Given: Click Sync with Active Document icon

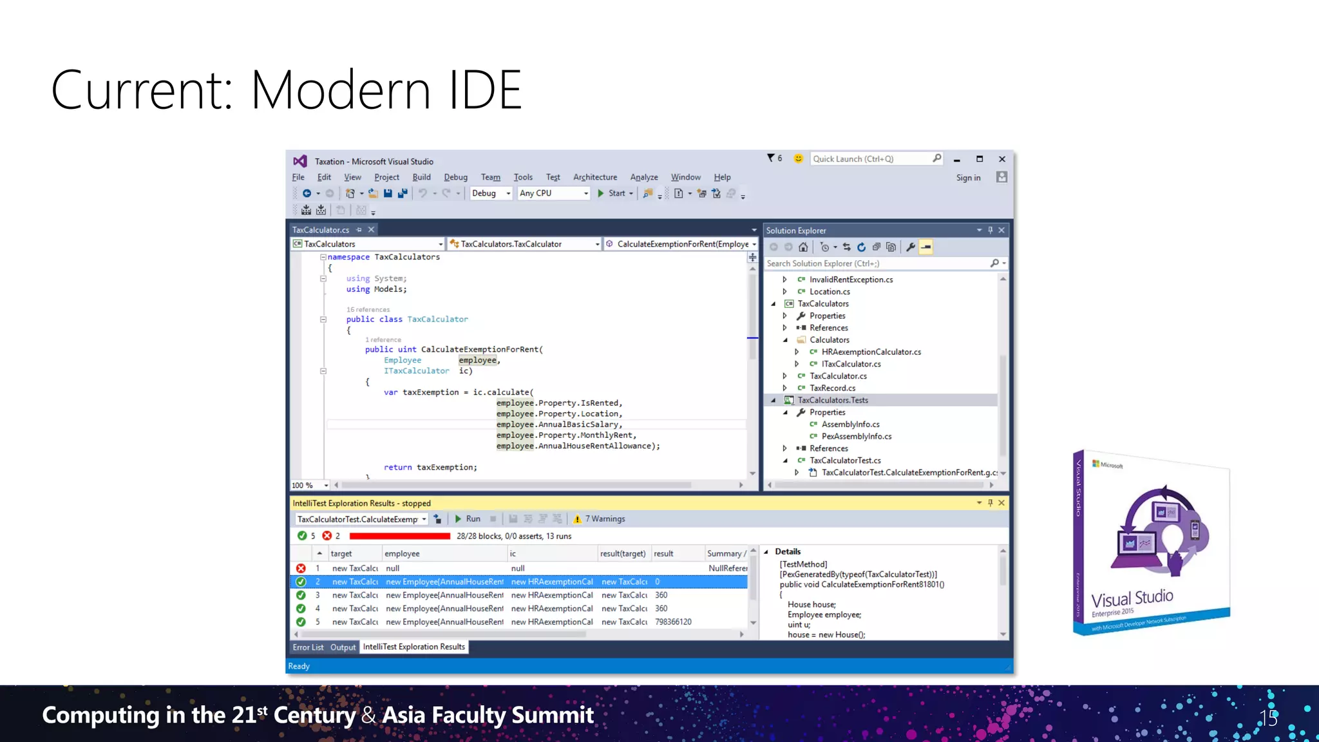Looking at the screenshot, I should click(846, 247).
